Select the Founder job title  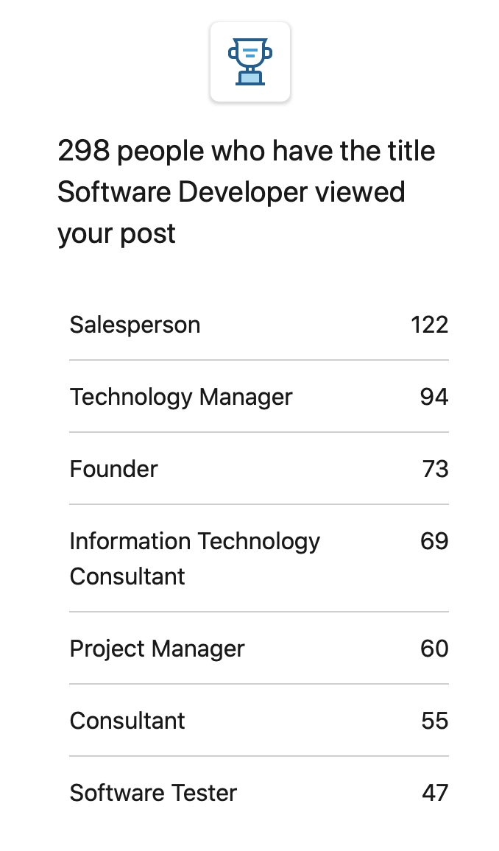tap(113, 469)
